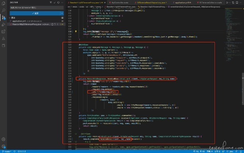The height and width of the screenshot is (153, 244).
Task: Click line number 123 in gutter
Action: click(x=70, y=45)
